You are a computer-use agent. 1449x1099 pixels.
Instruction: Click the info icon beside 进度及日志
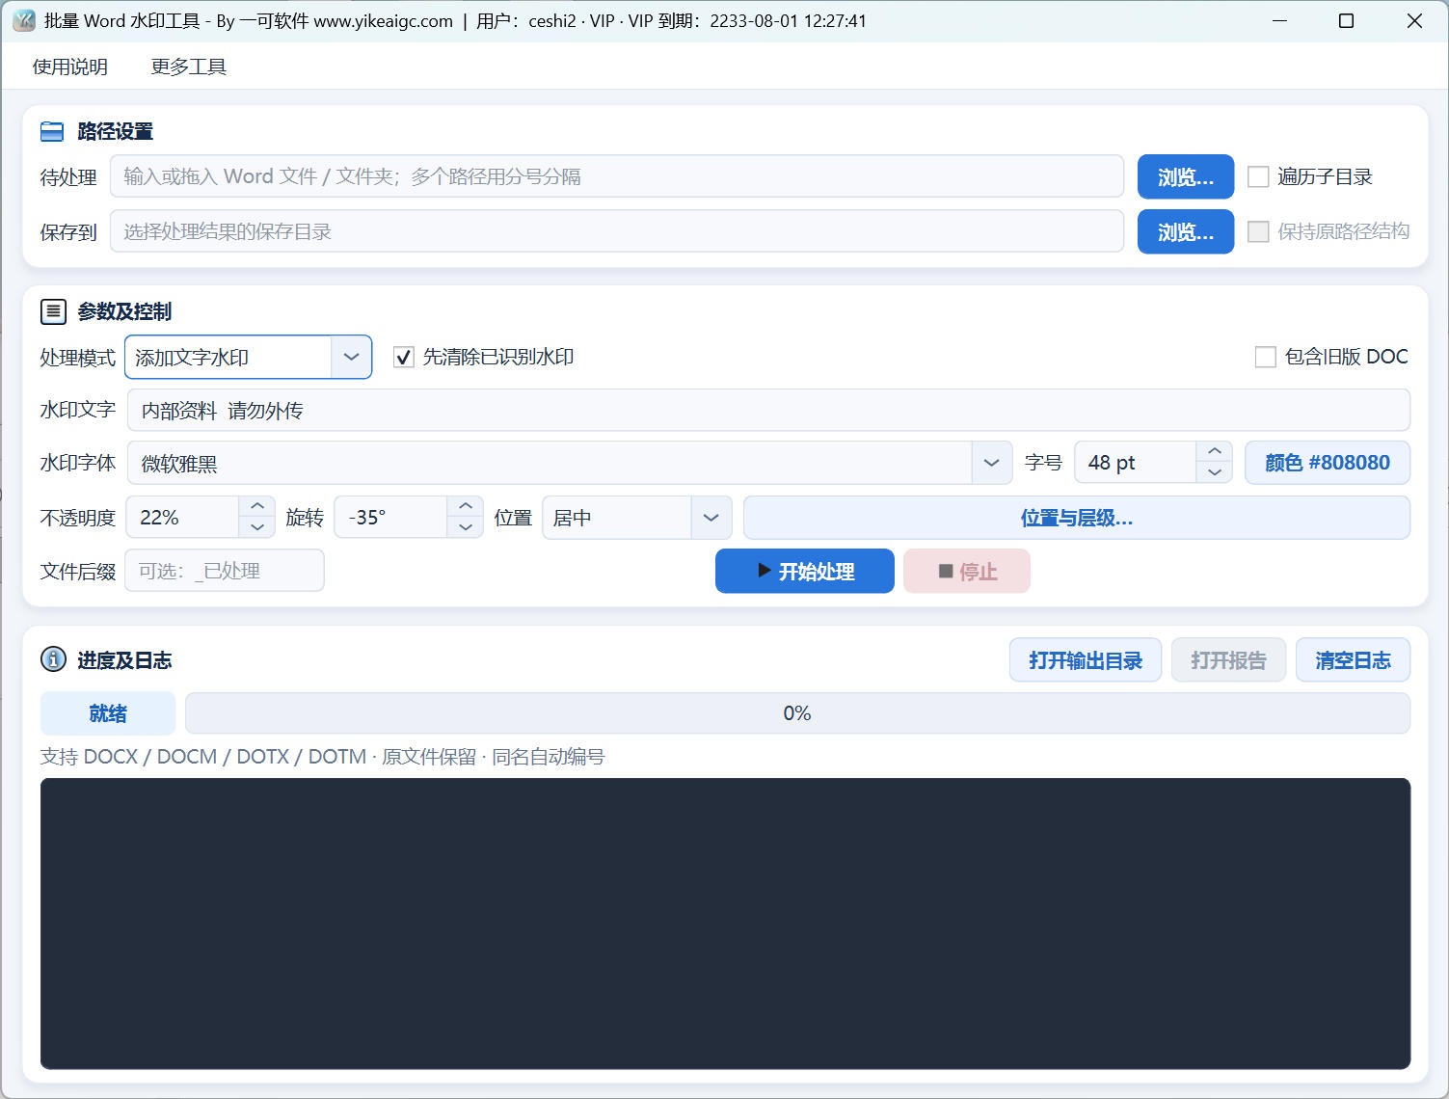pos(53,659)
